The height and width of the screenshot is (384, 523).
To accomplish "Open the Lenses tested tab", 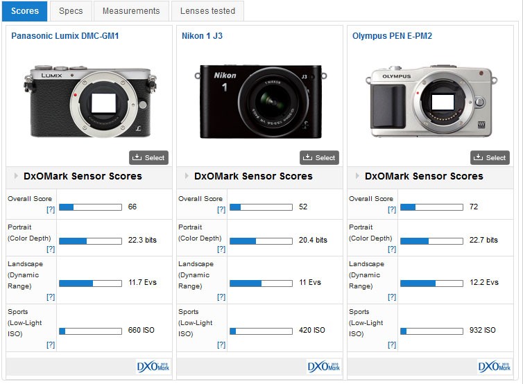I will tap(207, 11).
